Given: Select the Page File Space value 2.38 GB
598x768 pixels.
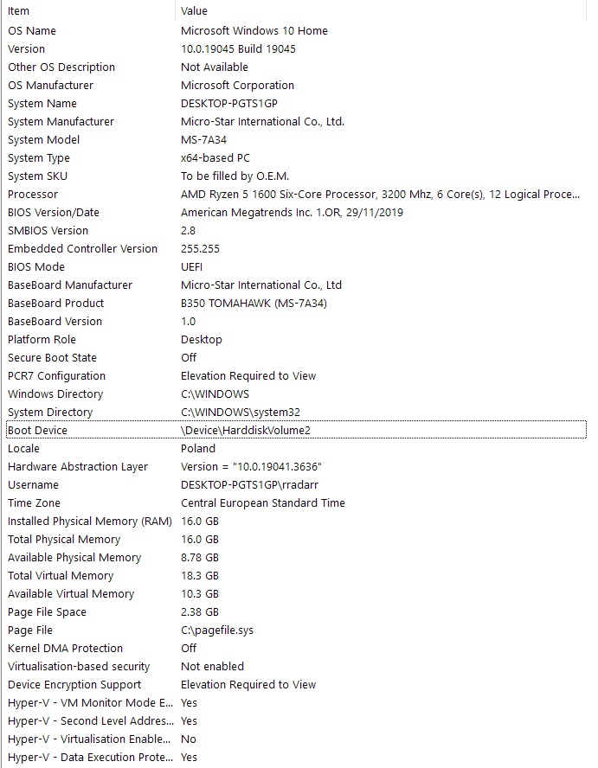Looking at the screenshot, I should click(x=200, y=611).
